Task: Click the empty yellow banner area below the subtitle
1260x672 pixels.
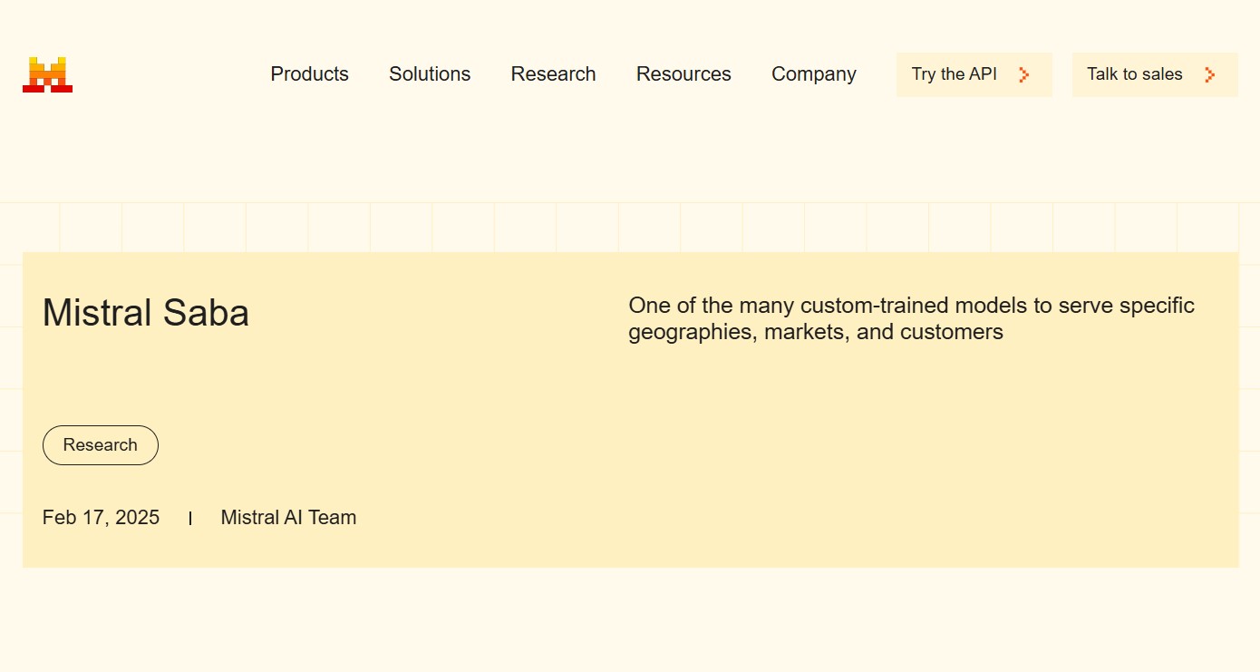Action: click(x=906, y=453)
